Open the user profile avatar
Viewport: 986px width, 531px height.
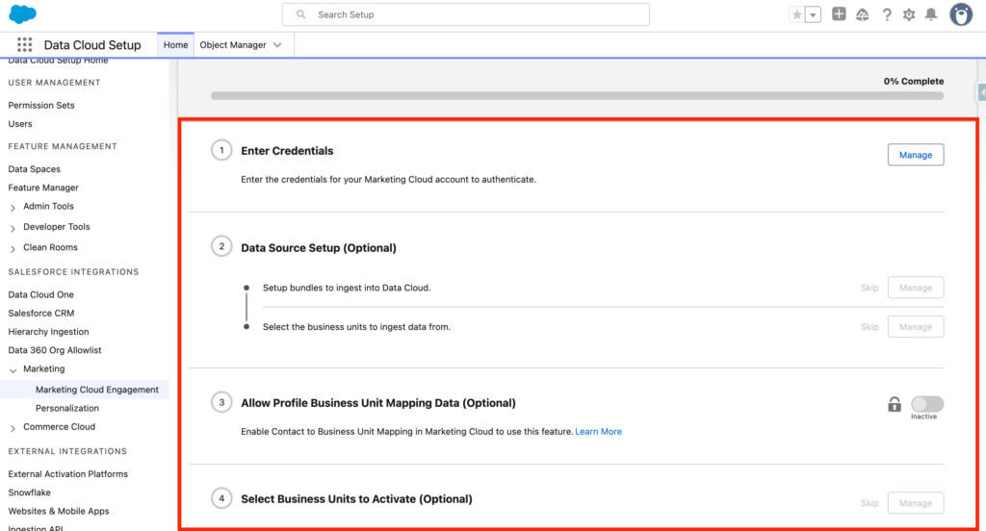pos(960,14)
